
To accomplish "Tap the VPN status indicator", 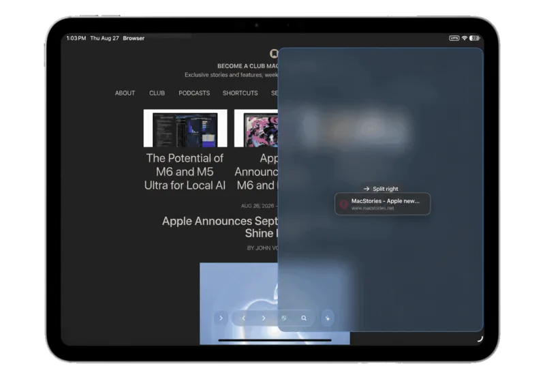I will click(454, 38).
